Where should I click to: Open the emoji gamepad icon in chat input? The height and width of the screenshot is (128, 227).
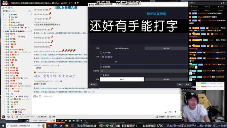pos(35,96)
